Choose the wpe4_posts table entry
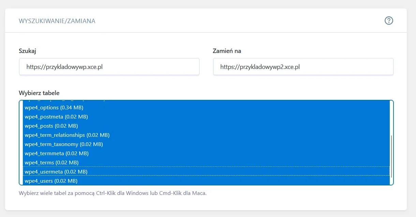The image size is (416, 217). click(51, 126)
